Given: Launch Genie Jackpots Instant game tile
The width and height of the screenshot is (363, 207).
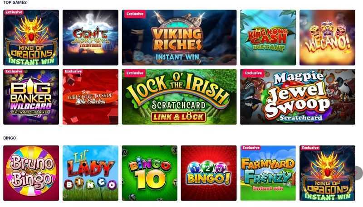Looking at the screenshot, I should point(90,38).
